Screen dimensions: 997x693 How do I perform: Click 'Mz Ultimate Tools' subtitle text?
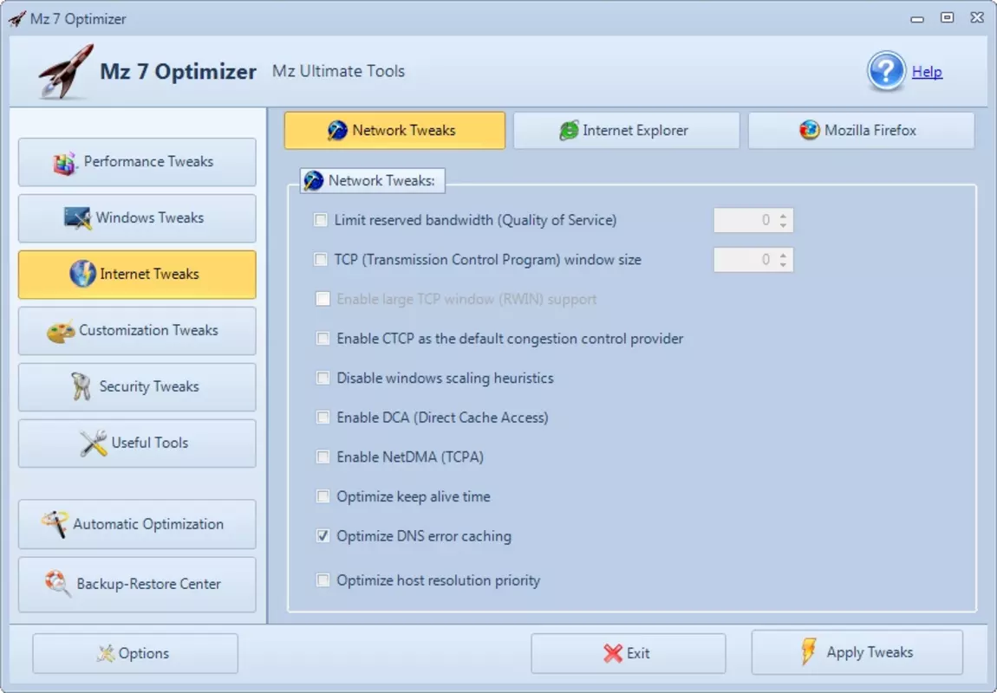338,71
